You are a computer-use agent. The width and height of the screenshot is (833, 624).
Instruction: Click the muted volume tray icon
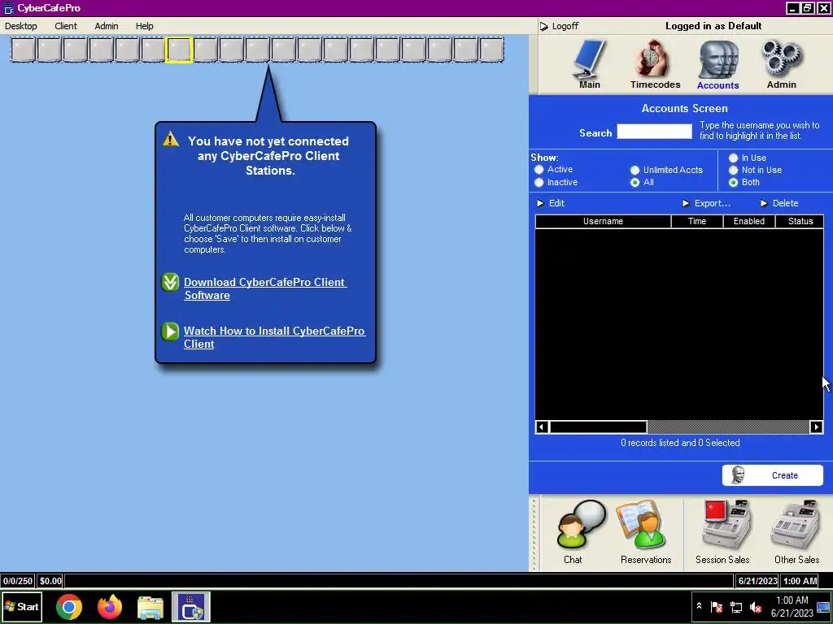pos(756,607)
